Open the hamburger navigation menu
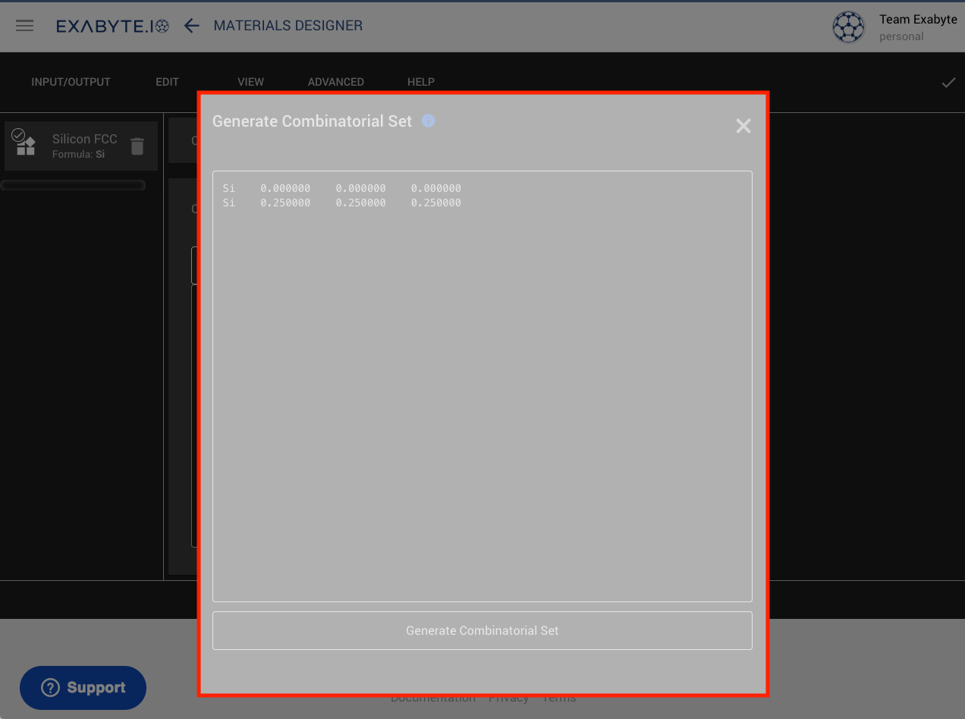 pos(25,26)
